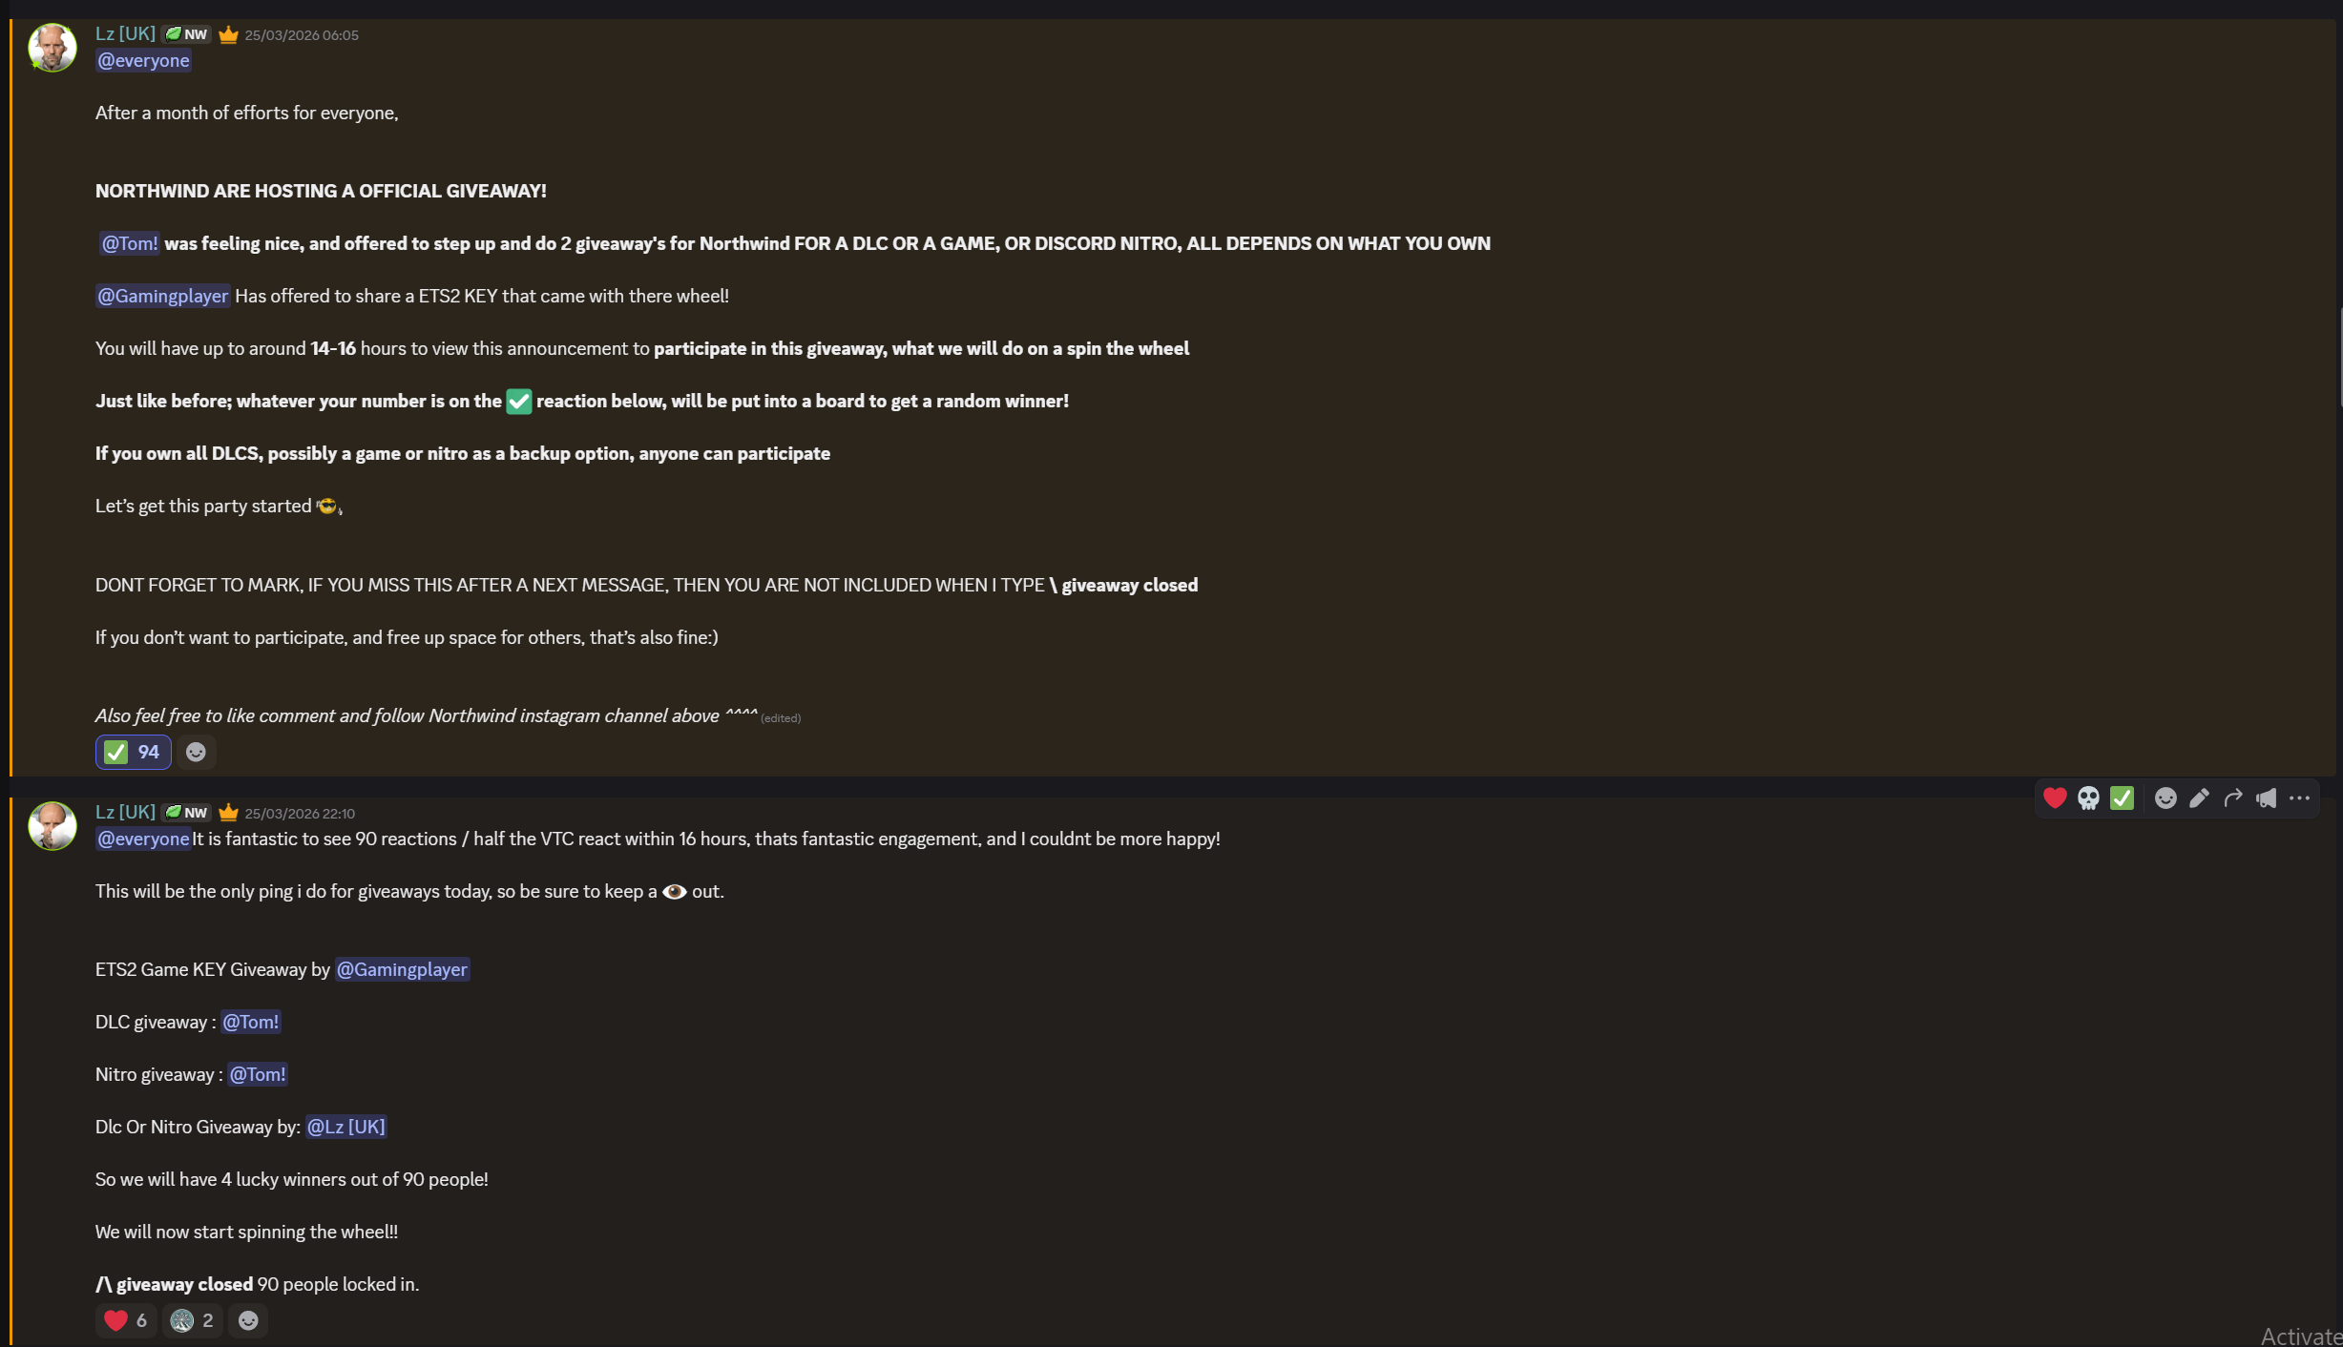Add a reaction below the second message
Image resolution: width=2343 pixels, height=1347 pixels.
248,1320
